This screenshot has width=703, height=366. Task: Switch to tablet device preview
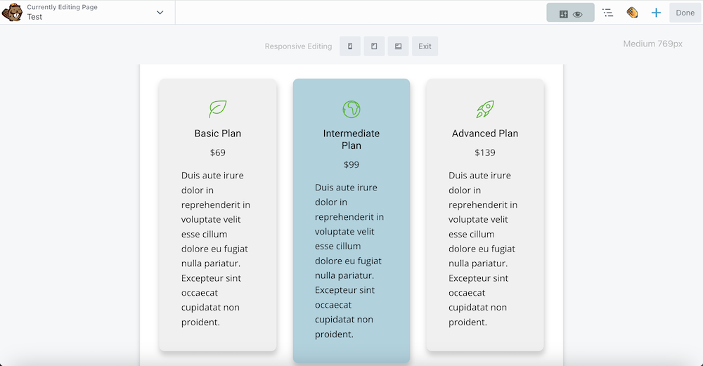374,46
